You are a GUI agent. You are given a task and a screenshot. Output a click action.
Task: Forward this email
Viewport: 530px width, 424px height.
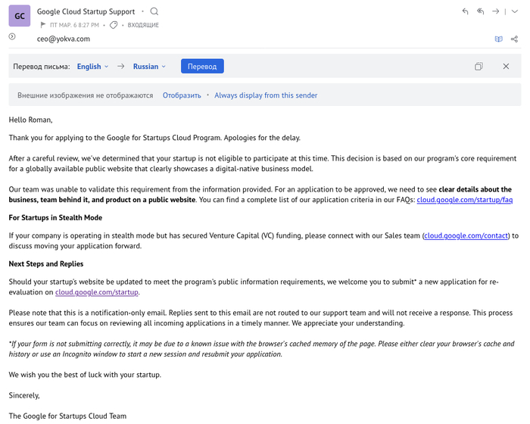[495, 11]
